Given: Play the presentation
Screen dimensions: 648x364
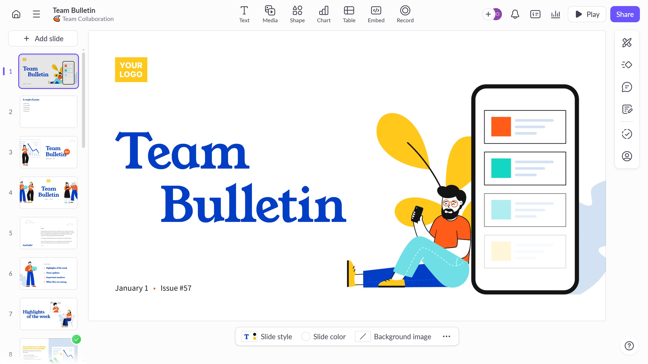Looking at the screenshot, I should tap(587, 14).
